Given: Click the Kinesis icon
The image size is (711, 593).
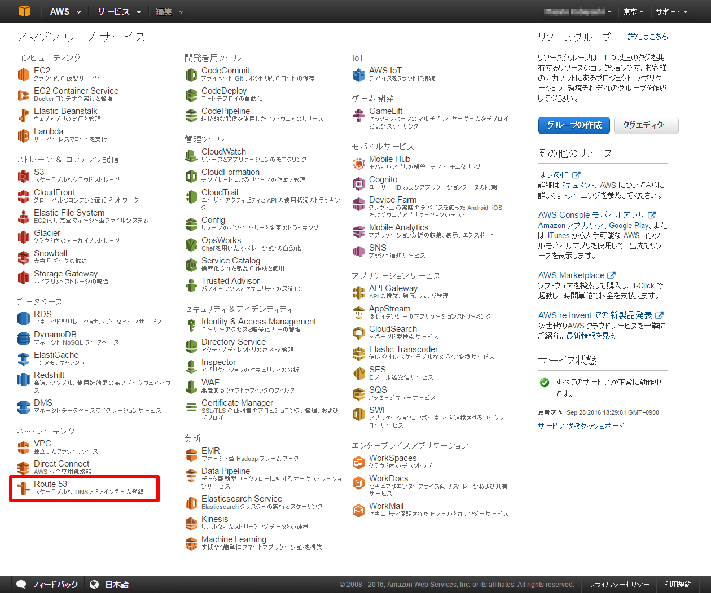Looking at the screenshot, I should [x=191, y=523].
